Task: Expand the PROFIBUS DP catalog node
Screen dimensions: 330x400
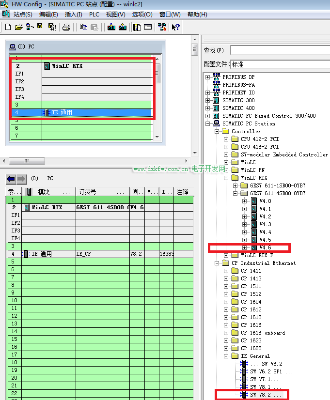Action: [208, 77]
